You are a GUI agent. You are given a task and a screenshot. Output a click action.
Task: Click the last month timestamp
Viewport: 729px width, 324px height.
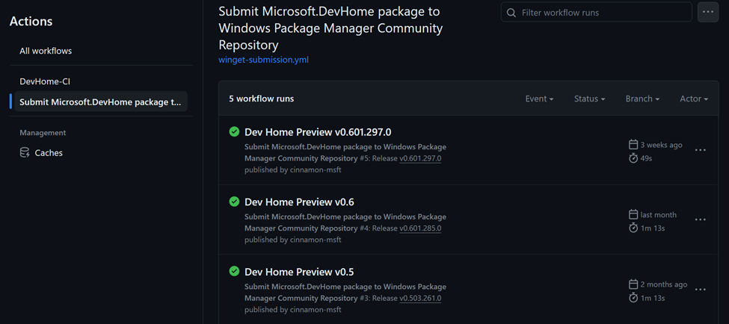[x=658, y=214]
